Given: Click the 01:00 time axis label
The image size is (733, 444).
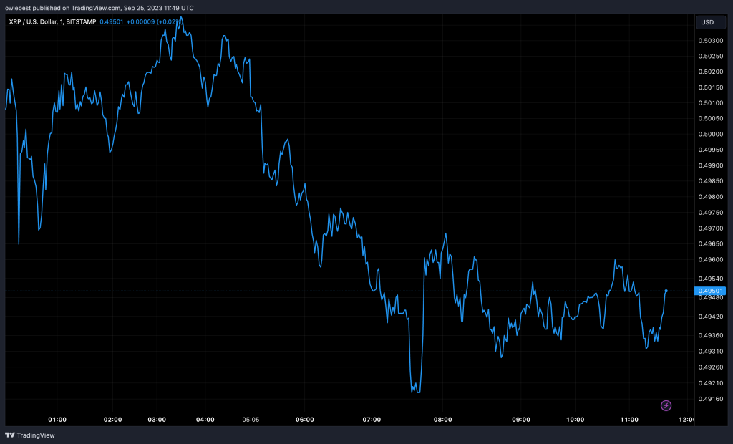Looking at the screenshot, I should coord(57,420).
